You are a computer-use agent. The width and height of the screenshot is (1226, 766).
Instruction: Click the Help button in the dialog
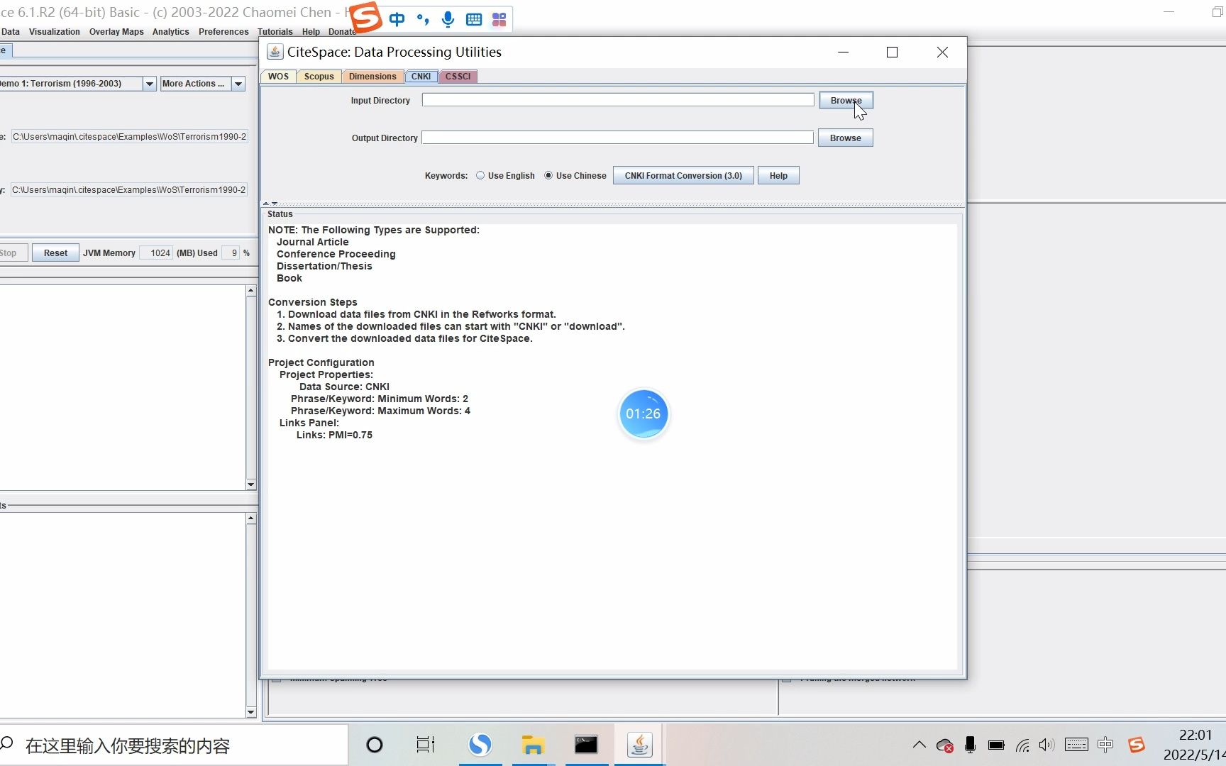778,176
